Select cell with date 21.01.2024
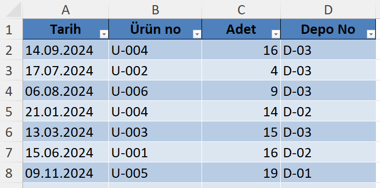 [65, 111]
